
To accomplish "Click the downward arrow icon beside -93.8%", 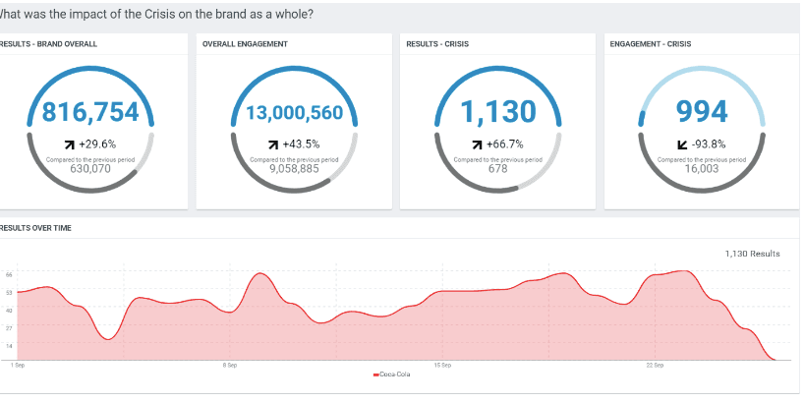I will 680,144.
